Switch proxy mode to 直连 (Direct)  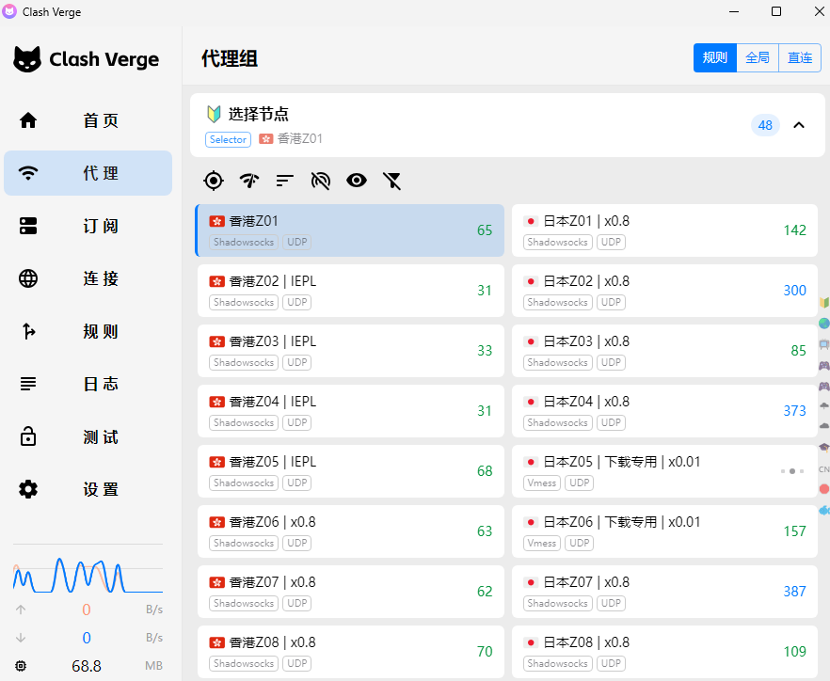(x=799, y=57)
